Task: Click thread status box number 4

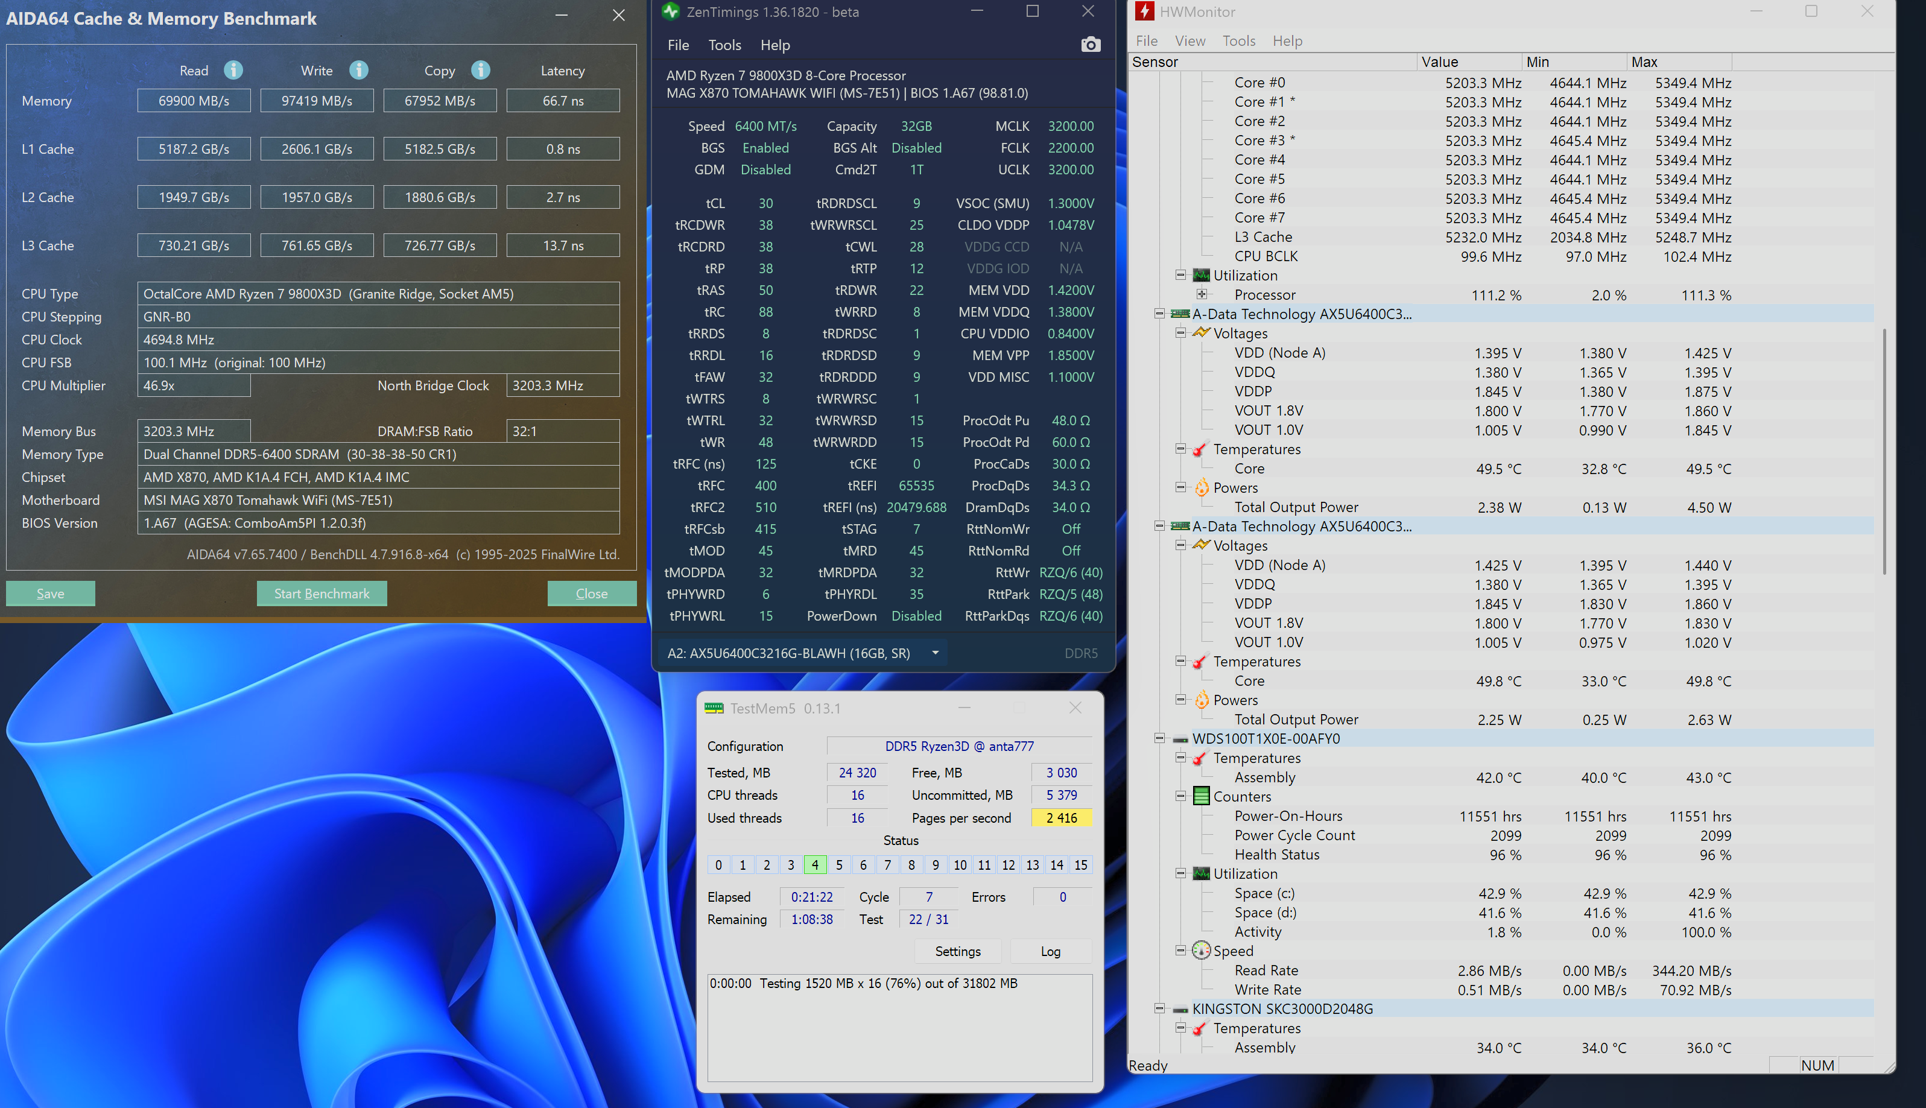Action: tap(815, 864)
